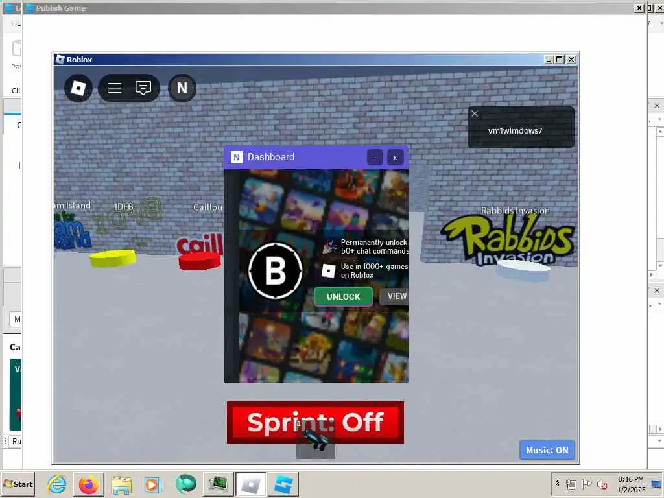Click the Rabbids Invasion text label

[x=516, y=211]
